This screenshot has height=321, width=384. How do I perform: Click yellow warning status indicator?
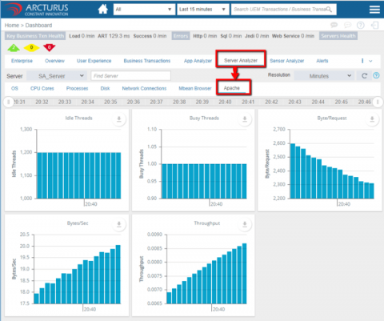pos(31,48)
